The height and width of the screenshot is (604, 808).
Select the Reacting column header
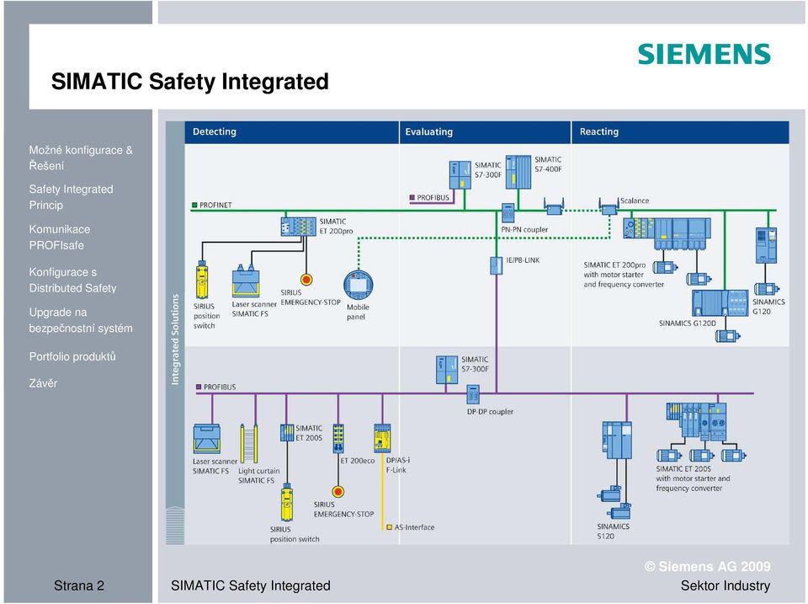(x=680, y=132)
